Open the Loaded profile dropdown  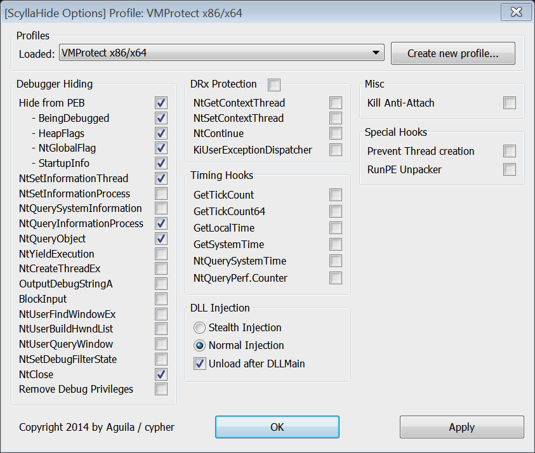pyautogui.click(x=221, y=53)
